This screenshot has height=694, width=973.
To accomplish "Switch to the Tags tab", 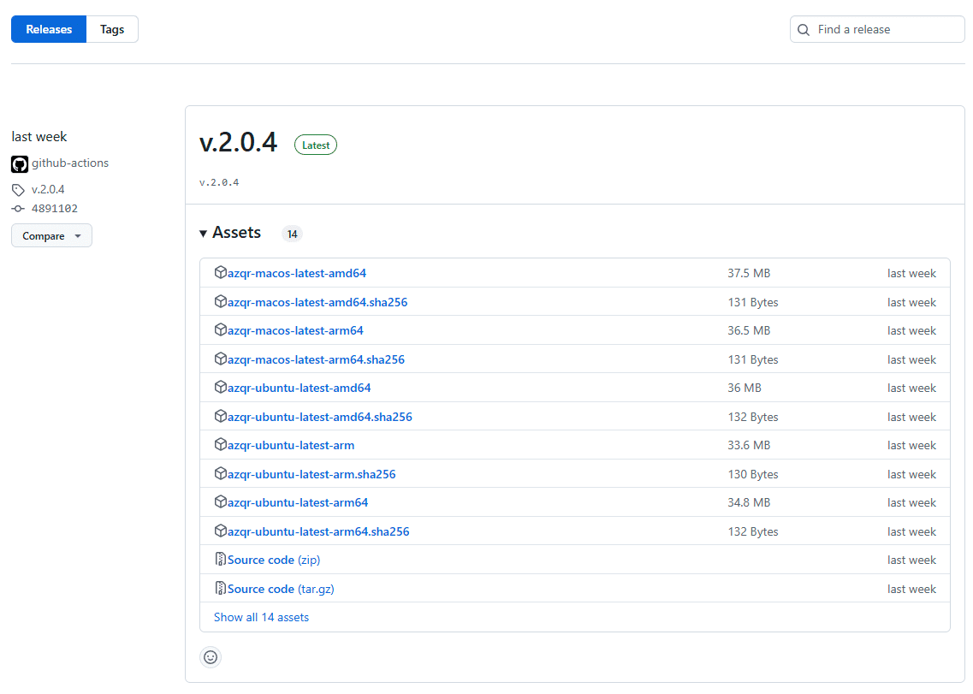I will click(x=112, y=28).
